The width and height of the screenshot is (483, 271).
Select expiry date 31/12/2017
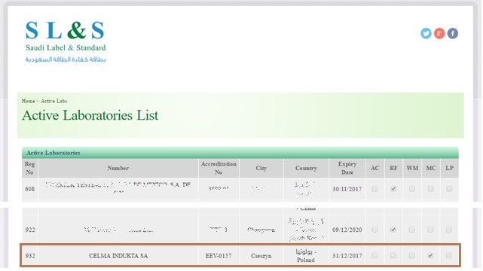(347, 256)
